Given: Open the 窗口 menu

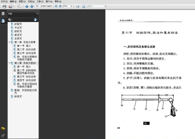Looking at the screenshot, I should 49,1.
